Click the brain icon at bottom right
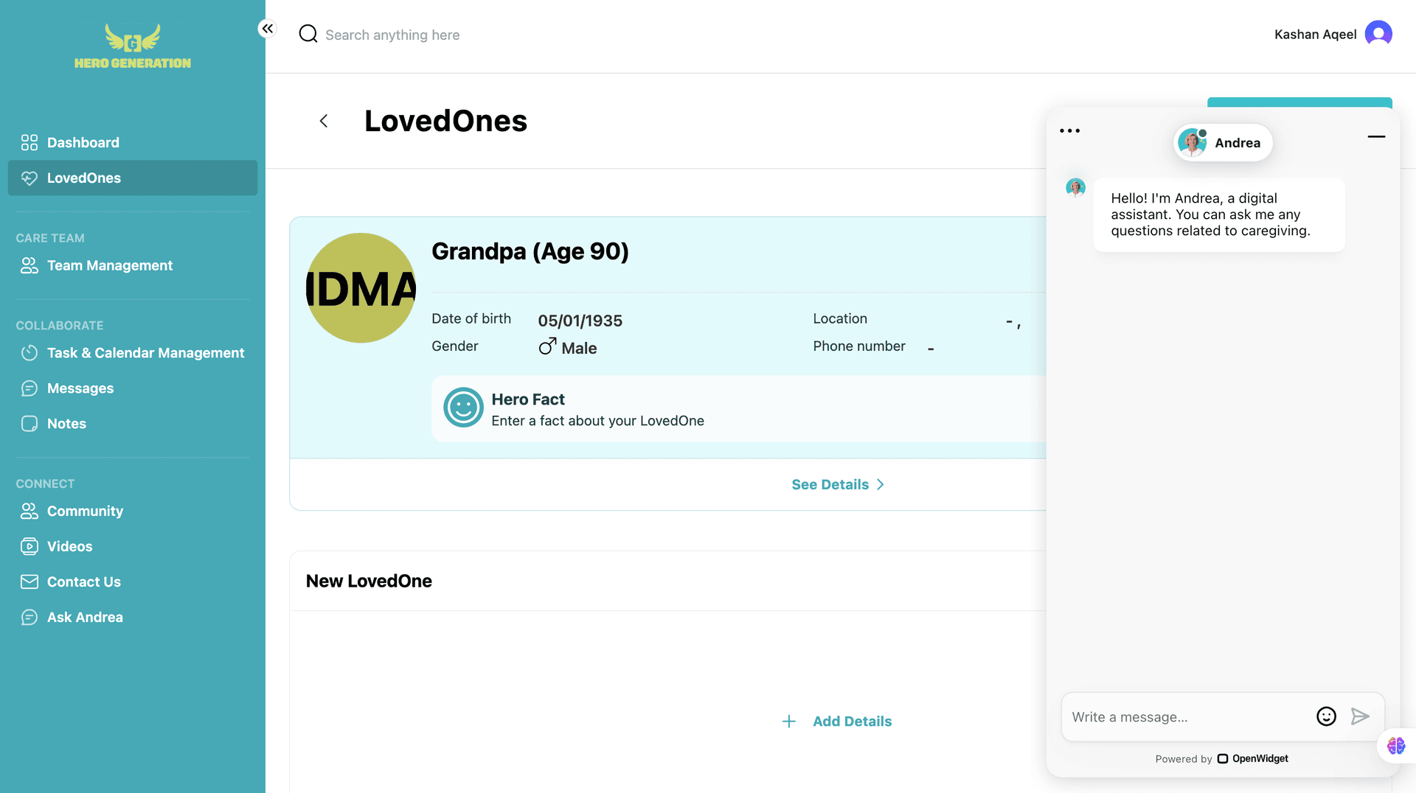This screenshot has height=793, width=1416. [x=1395, y=746]
